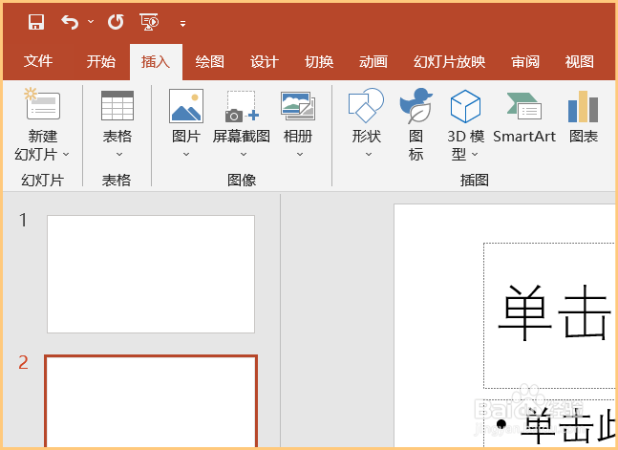The width and height of the screenshot is (618, 450).
Task: Expand the 3D 模型 dropdown arrow
Action: click(475, 154)
